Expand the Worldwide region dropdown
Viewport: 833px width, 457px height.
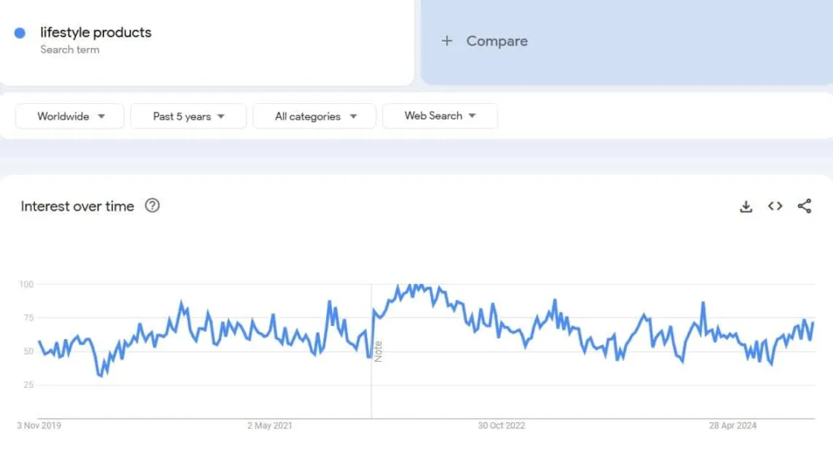(70, 116)
